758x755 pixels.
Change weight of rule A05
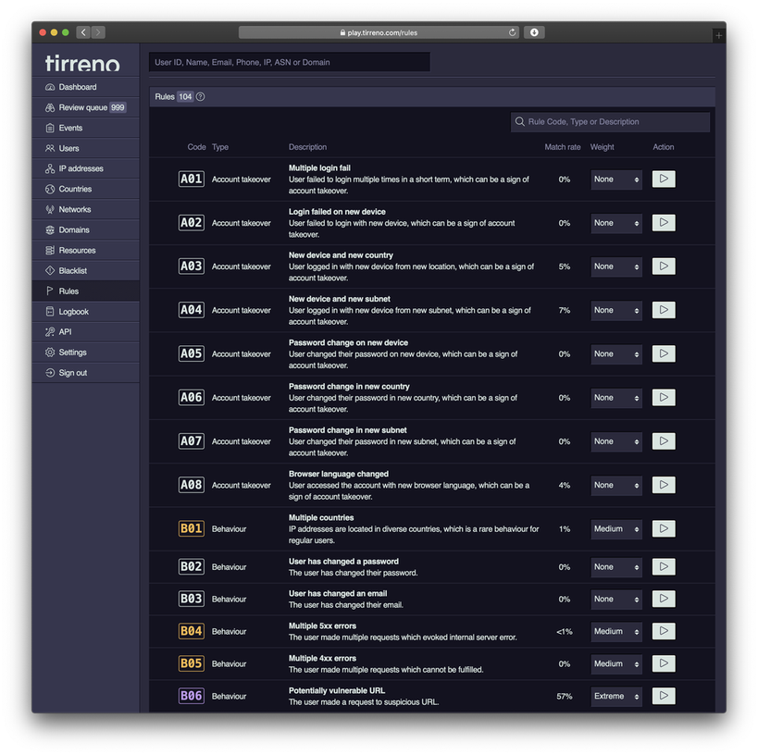616,353
